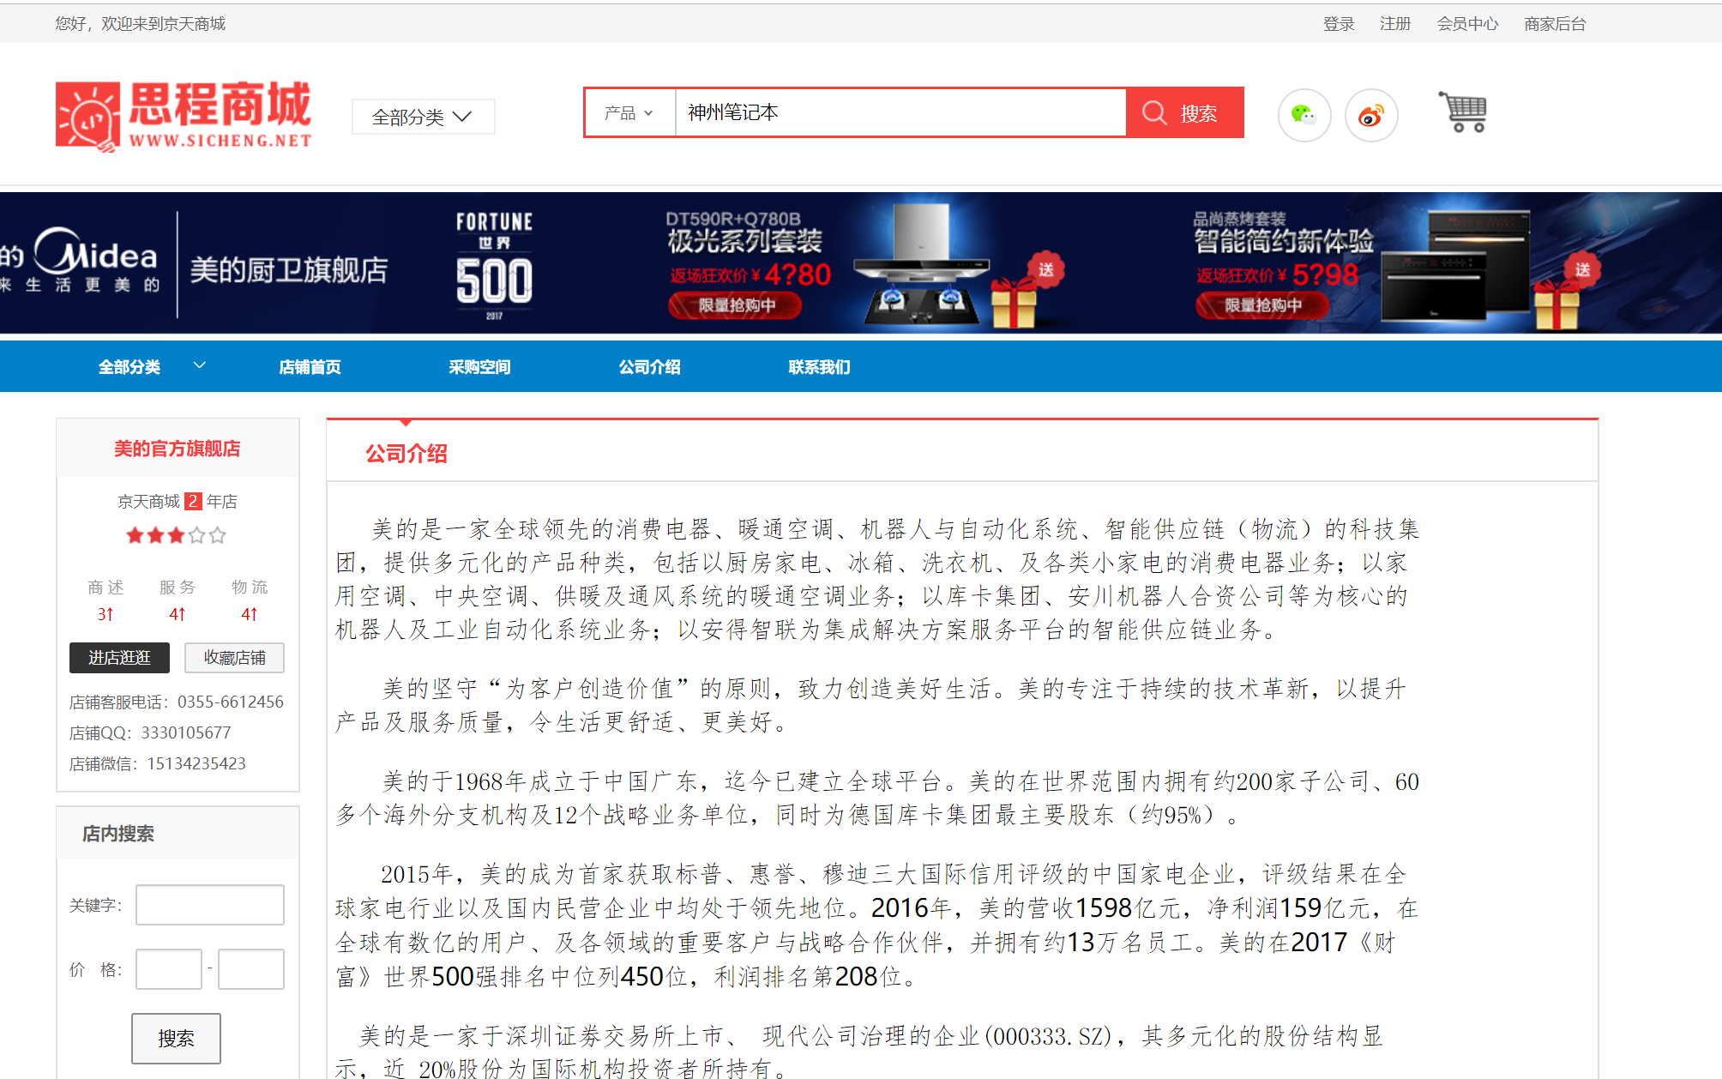Click the 智能简约新体验 oven image

point(1455,267)
